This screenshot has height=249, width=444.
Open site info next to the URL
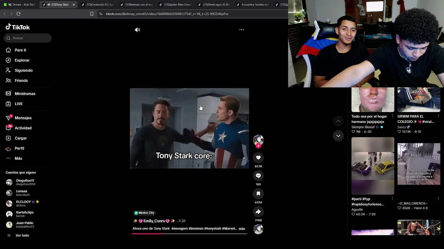point(101,14)
